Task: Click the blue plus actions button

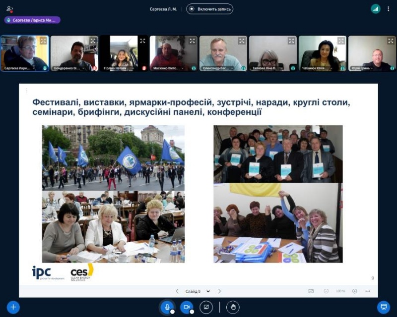Action: point(13,307)
